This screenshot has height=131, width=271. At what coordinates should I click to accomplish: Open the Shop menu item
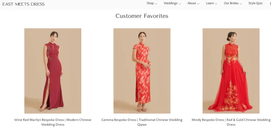(150, 3)
